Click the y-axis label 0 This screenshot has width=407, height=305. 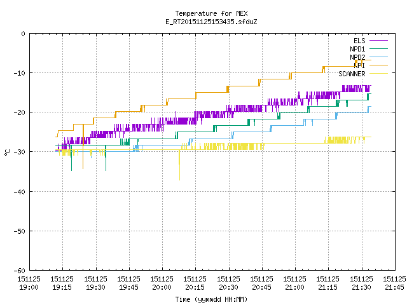click(x=23, y=34)
